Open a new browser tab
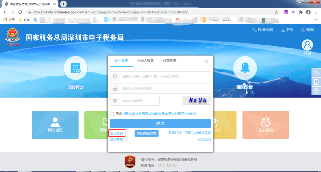 64,4
